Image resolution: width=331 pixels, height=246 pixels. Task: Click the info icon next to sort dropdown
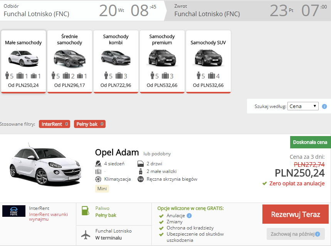point(324,106)
